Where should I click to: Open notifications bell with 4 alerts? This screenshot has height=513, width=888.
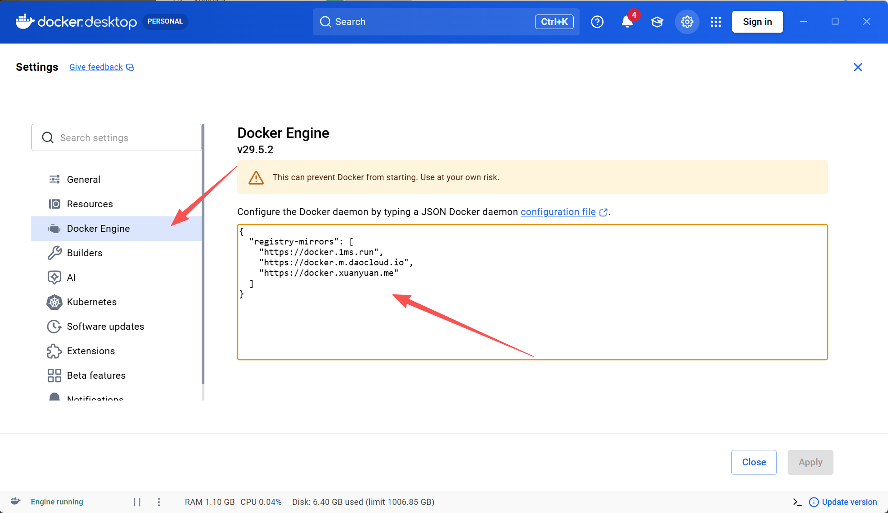627,22
